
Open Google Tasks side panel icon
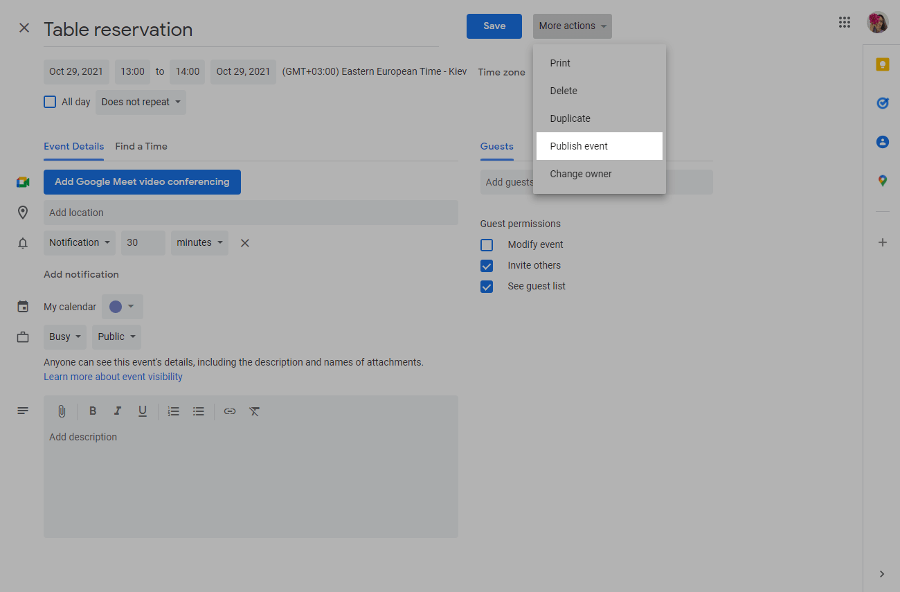pos(882,103)
